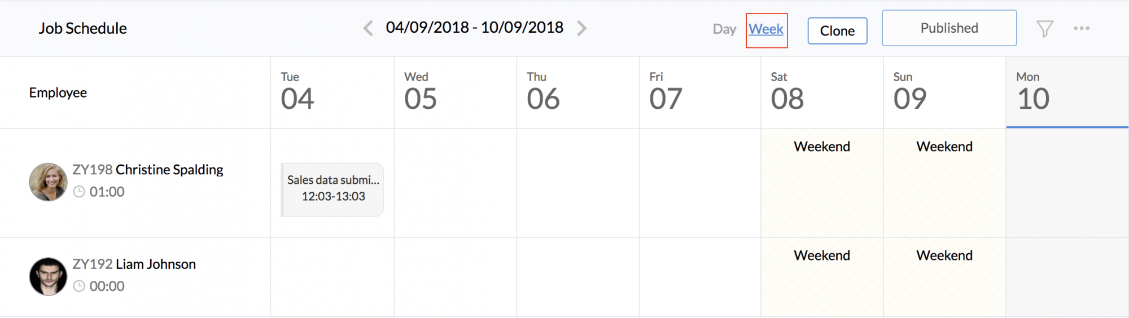The image size is (1129, 318).
Task: Open the filter funnel icon
Action: pos(1045,29)
